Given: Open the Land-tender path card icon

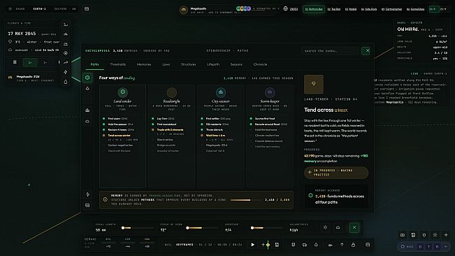Looking at the screenshot, I should (122, 92).
